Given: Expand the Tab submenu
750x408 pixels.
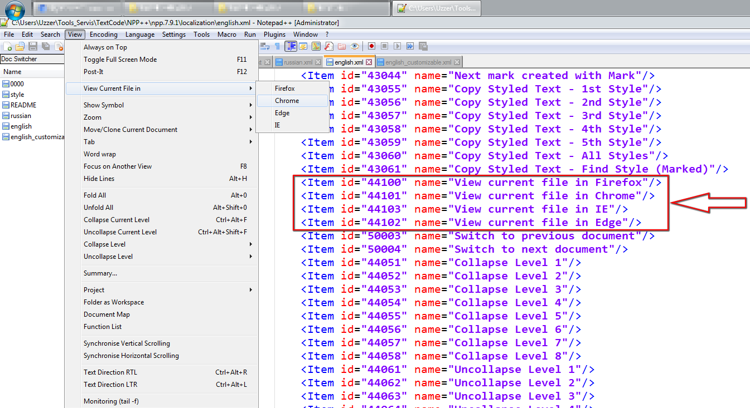Looking at the screenshot, I should [x=162, y=142].
